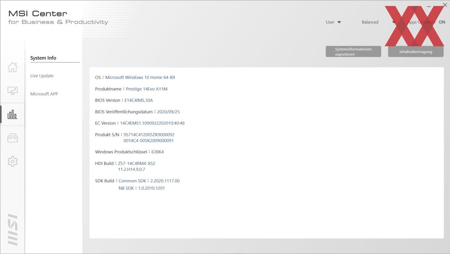
Task: Switch to Live Update tab
Action: click(x=42, y=76)
